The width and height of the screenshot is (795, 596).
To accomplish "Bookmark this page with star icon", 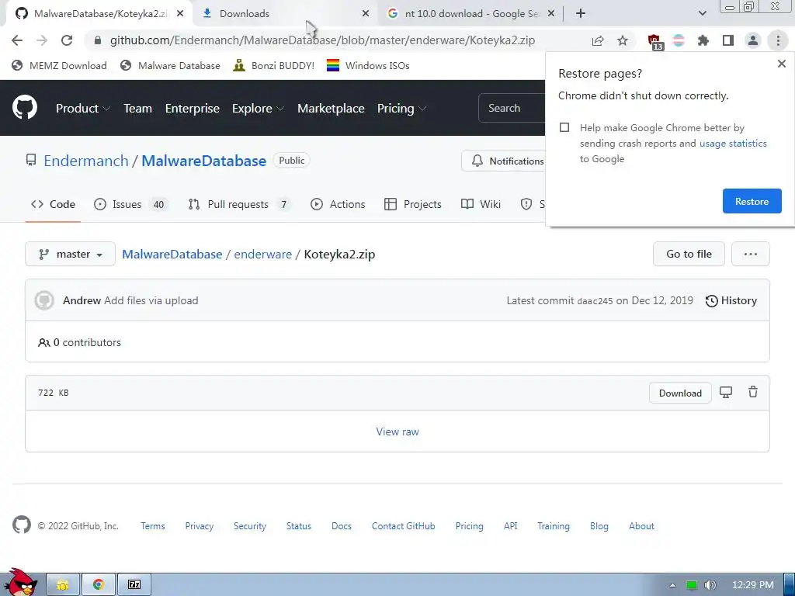I will (x=623, y=40).
